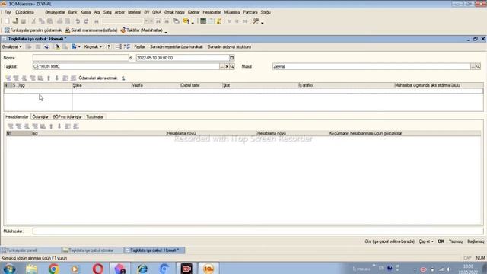487x274 pixels.
Task: Expand arrow next to tools wrench icon
Action: pos(263,22)
